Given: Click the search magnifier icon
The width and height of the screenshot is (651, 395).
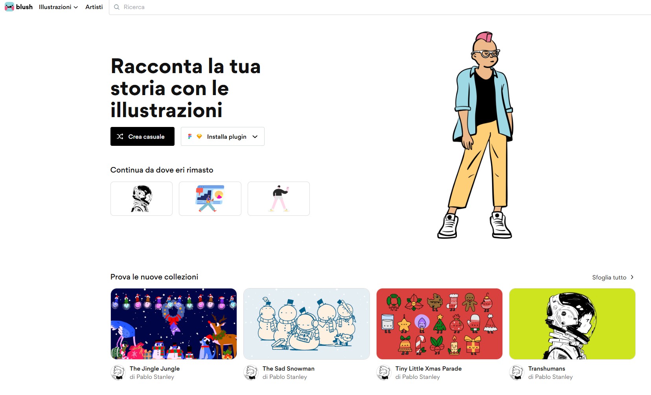Looking at the screenshot, I should point(117,7).
